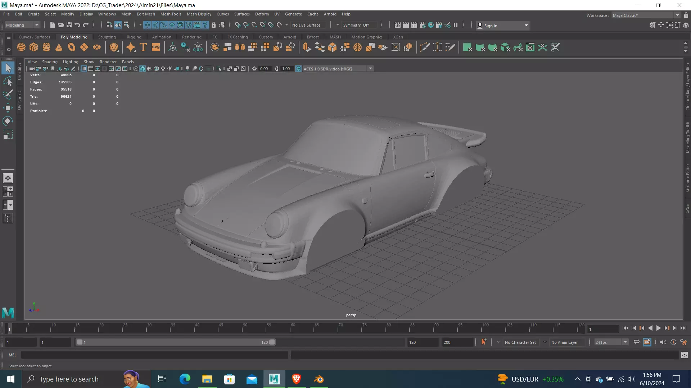Screen dimensions: 691x388
Task: Click the Save scene icon
Action: click(x=69, y=25)
